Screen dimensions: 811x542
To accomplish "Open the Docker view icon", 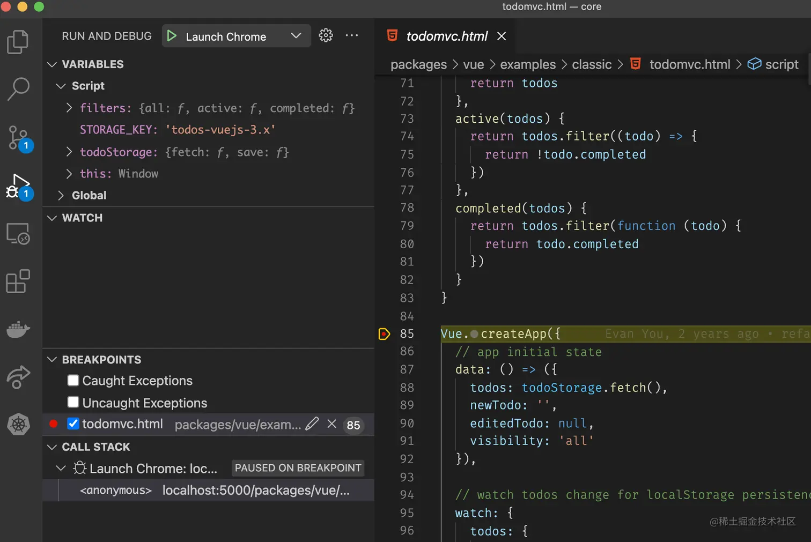I will coord(18,329).
